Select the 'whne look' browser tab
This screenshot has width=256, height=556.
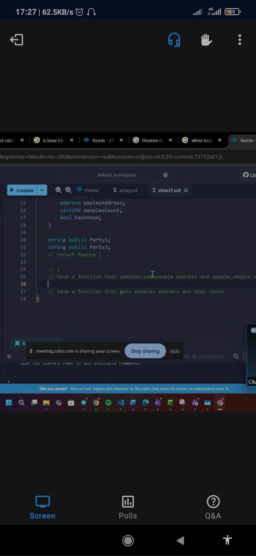point(201,140)
